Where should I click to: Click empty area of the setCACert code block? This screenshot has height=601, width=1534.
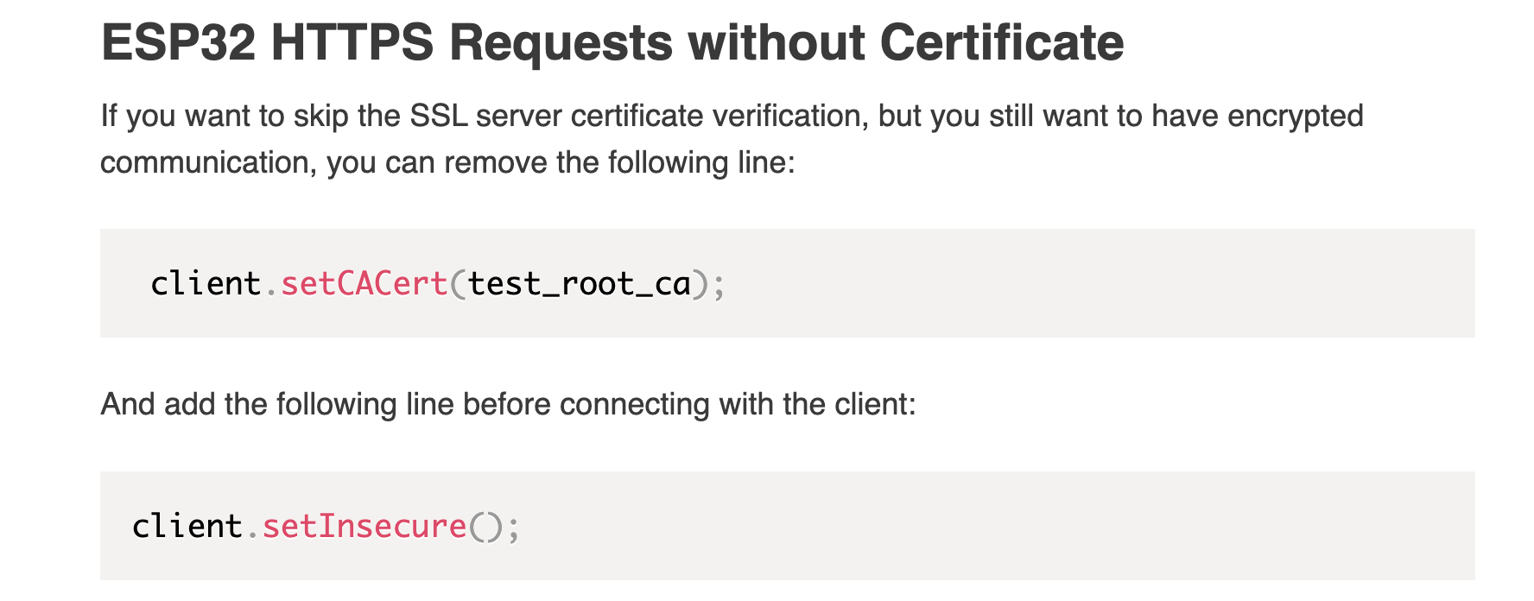(1080, 283)
